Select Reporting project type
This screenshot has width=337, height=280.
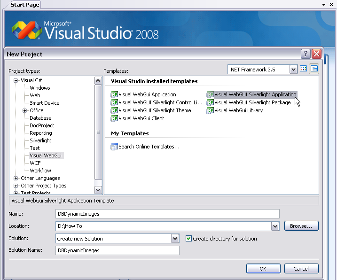point(41,133)
